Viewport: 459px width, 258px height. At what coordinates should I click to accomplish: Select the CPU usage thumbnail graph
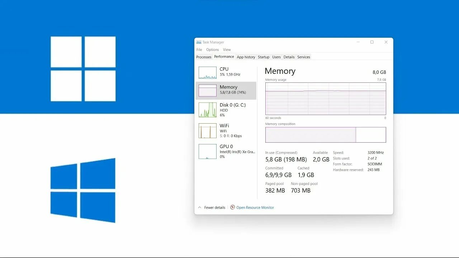click(x=208, y=72)
